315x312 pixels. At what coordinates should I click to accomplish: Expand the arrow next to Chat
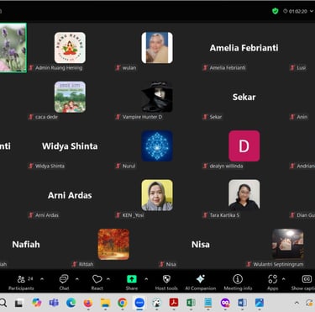pos(77,279)
